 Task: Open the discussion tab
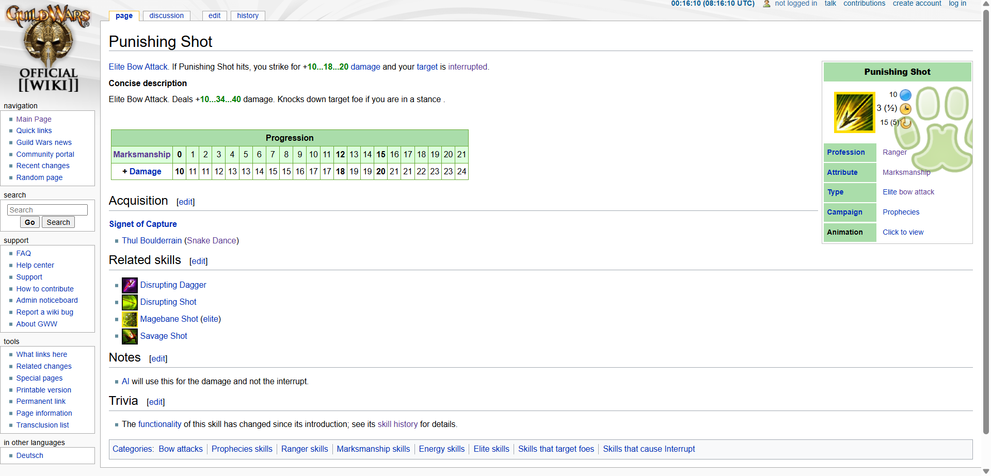coord(166,15)
